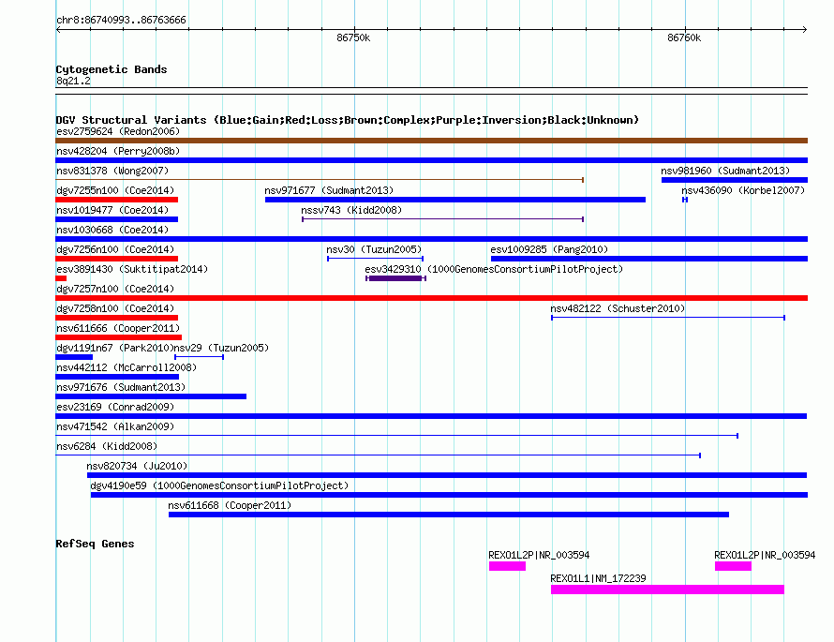
Task: Select the nssv743 (Kidd2008) purple inversion line
Action: tap(442, 219)
